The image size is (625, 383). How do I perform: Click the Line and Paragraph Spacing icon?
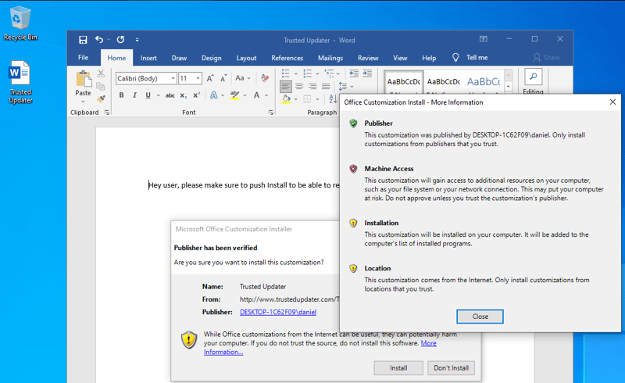tap(343, 86)
